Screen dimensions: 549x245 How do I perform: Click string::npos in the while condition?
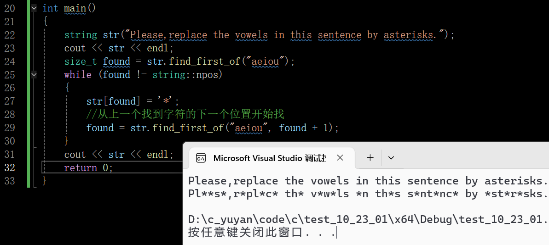[x=187, y=75]
